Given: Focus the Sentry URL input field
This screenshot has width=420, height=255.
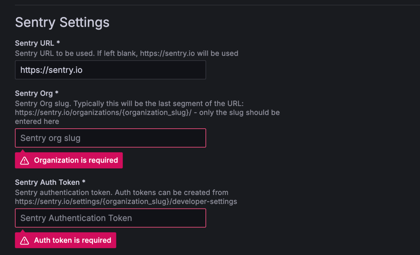Looking at the screenshot, I should point(110,70).
